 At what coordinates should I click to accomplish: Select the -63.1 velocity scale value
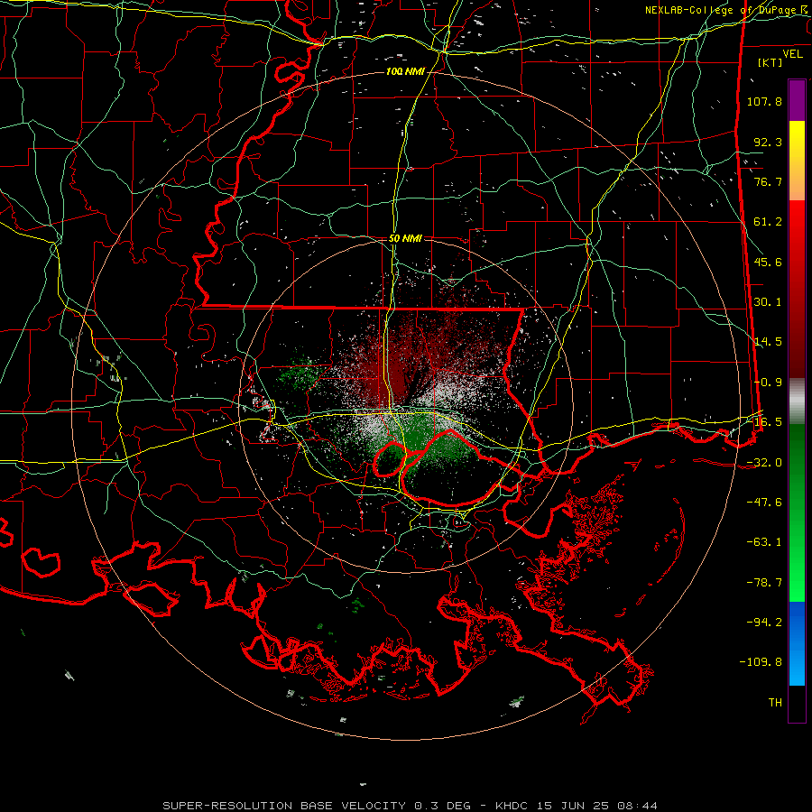(x=764, y=542)
